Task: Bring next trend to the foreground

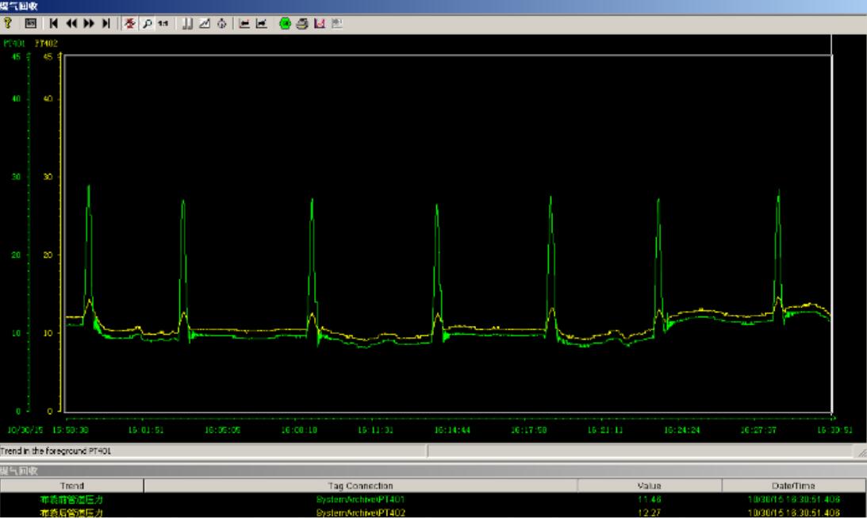Action: click(261, 24)
